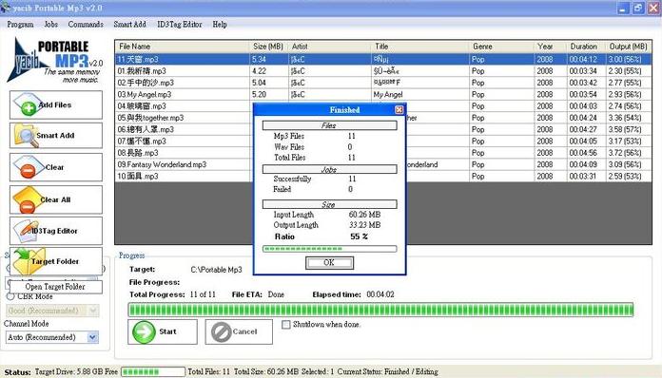Open the Smart Add menu
The image size is (662, 378).
point(129,25)
